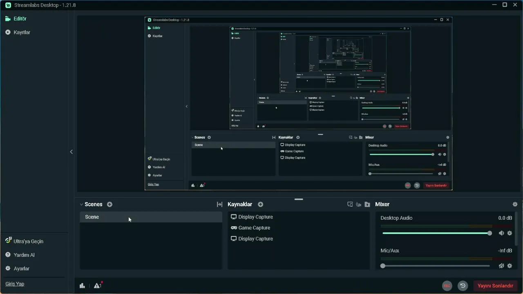Click stats icon in largest nested preview window

(x=193, y=185)
